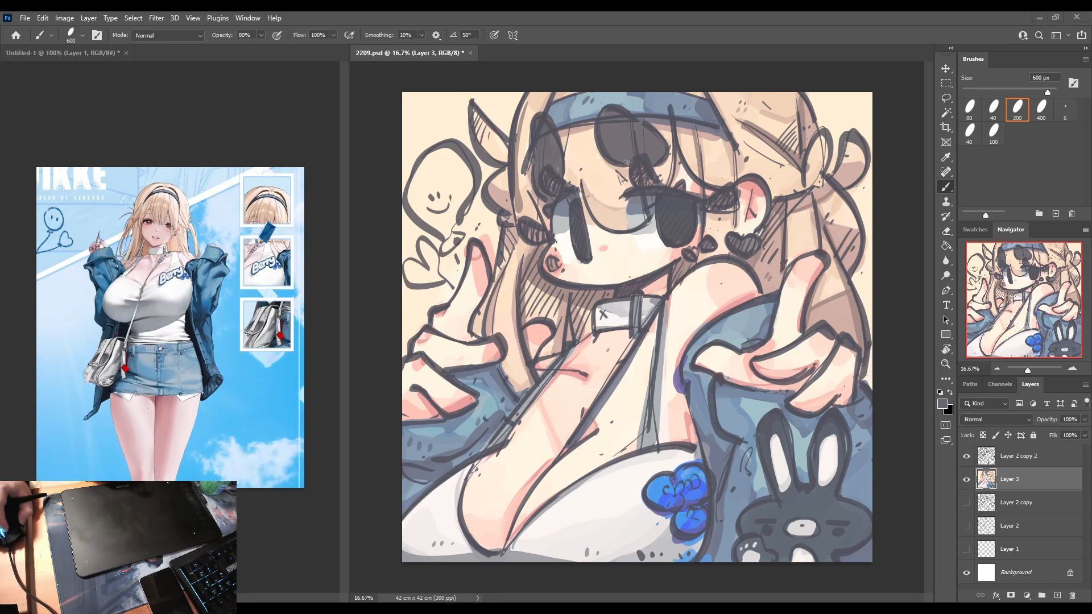Viewport: 1092px width, 614px height.
Task: Select the Path Selection tool
Action: (946, 320)
